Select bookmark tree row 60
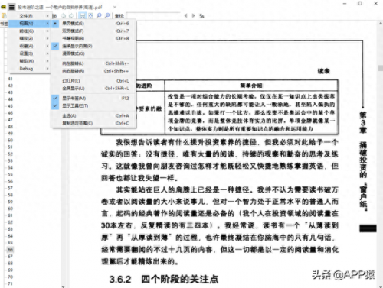Viewport: 383px width, 288px height. point(10,209)
